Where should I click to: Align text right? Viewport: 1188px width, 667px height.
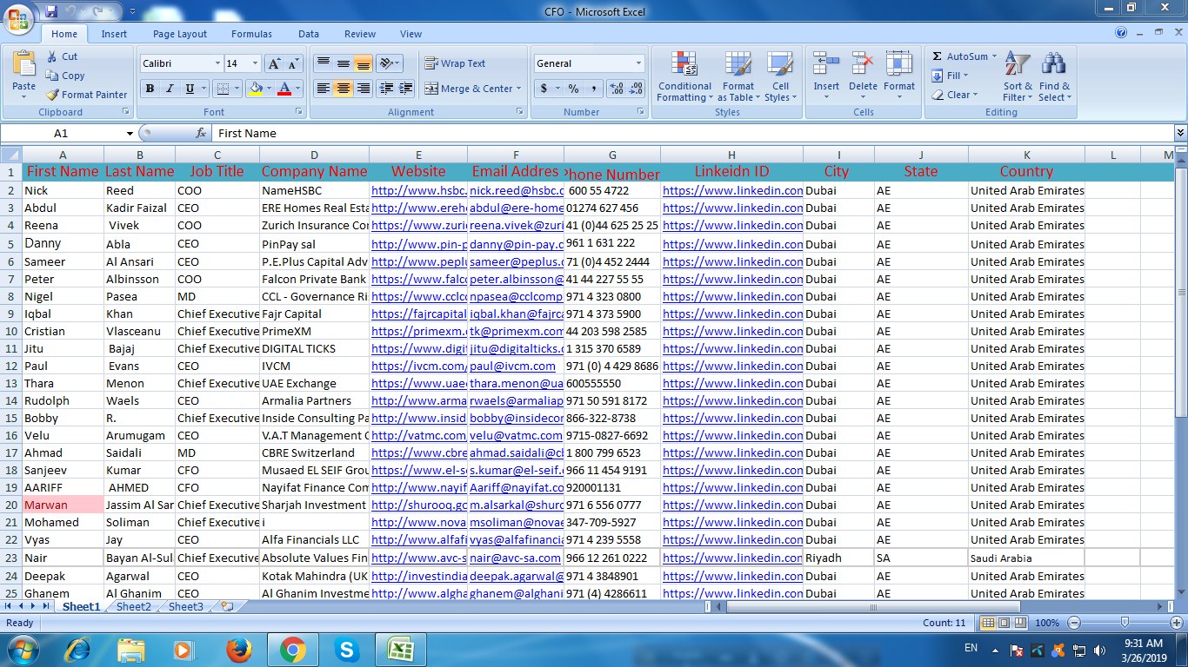pos(363,89)
